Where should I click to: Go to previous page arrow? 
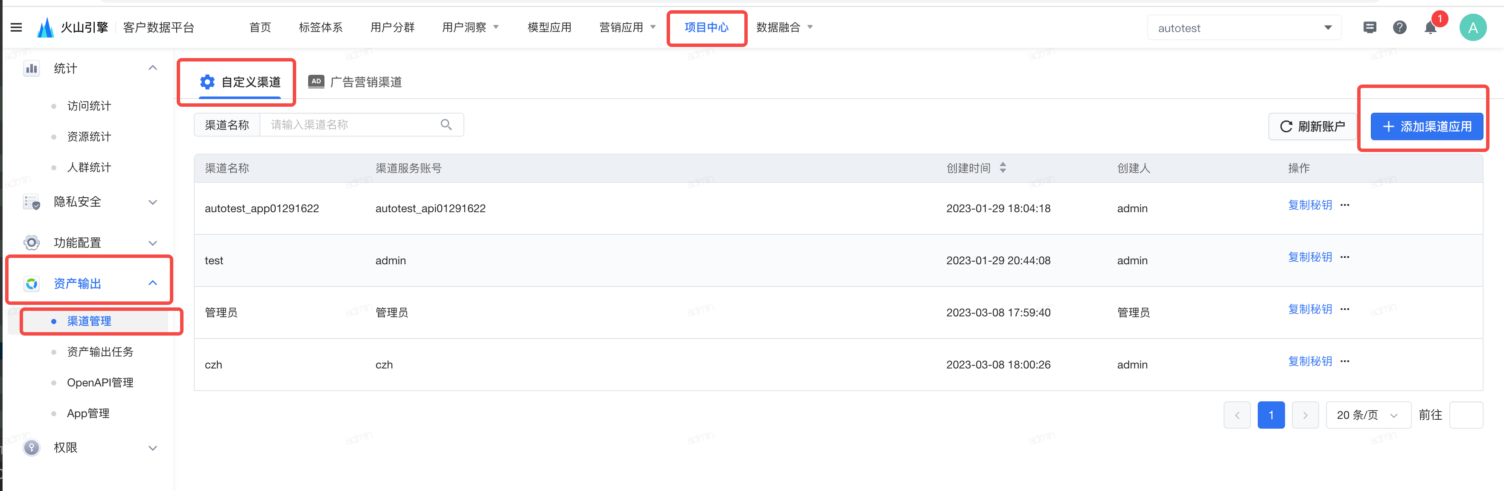pyautogui.click(x=1236, y=415)
